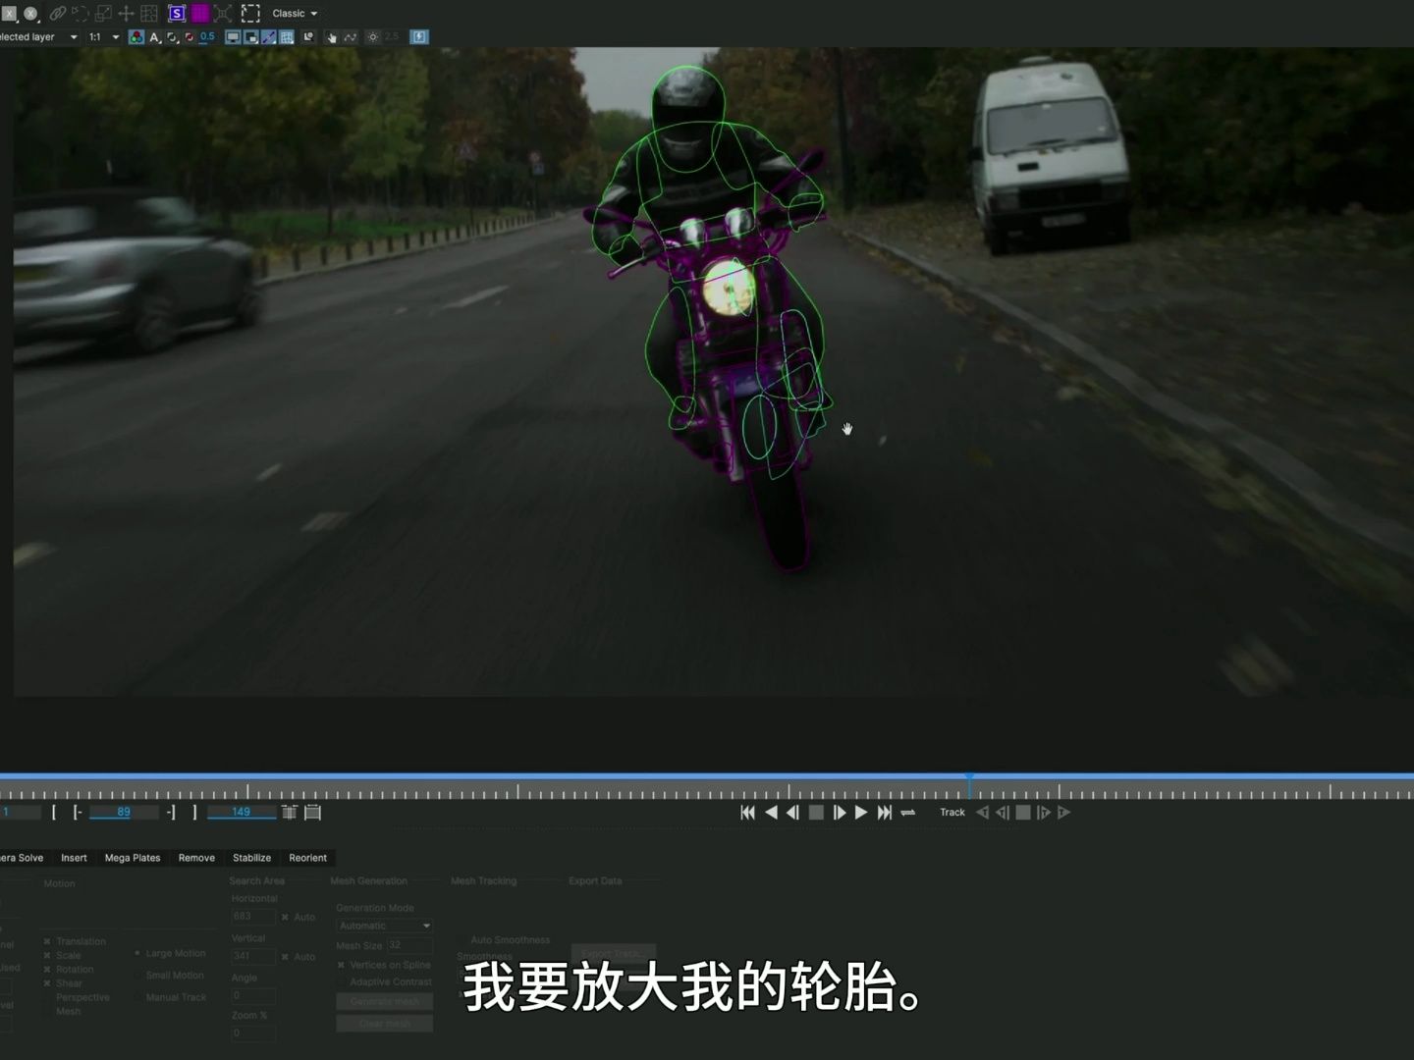1414x1060 pixels.
Task: Stop clip playback
Action: coord(816,813)
